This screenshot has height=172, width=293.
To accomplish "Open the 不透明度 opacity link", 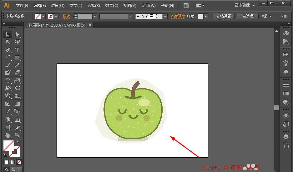I will click(x=178, y=17).
